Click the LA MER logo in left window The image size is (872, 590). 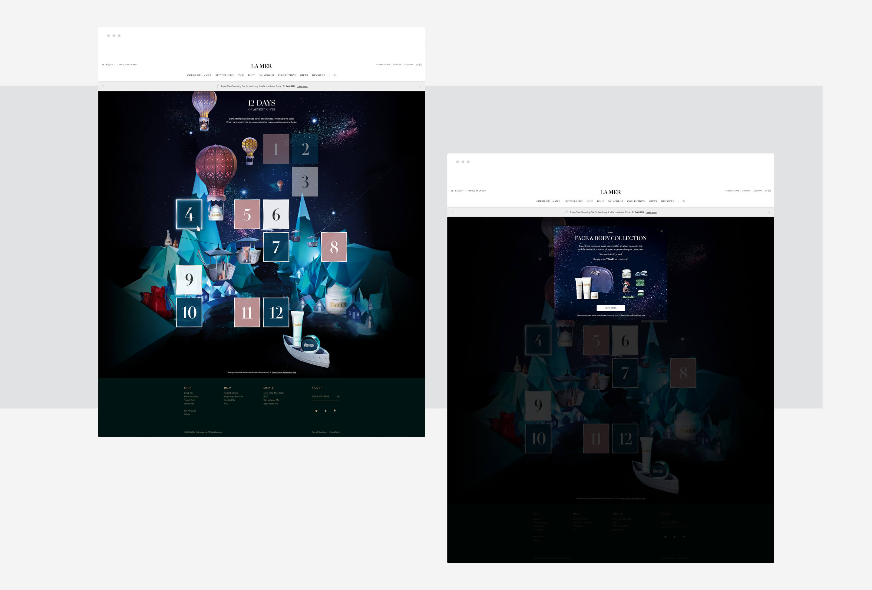coord(262,66)
